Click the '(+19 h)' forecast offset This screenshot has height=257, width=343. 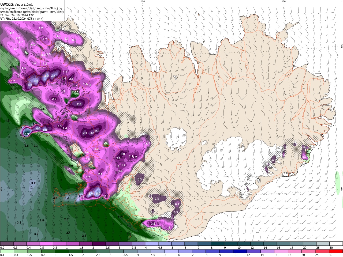coord(39,19)
